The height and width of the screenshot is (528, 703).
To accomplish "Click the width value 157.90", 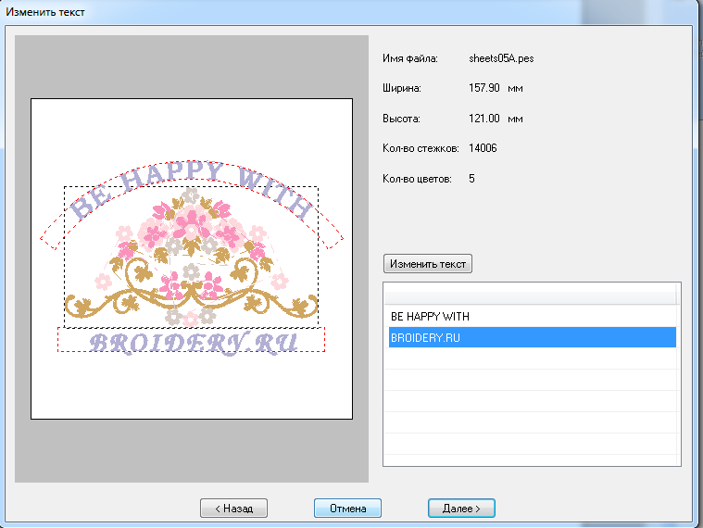I will pos(485,88).
